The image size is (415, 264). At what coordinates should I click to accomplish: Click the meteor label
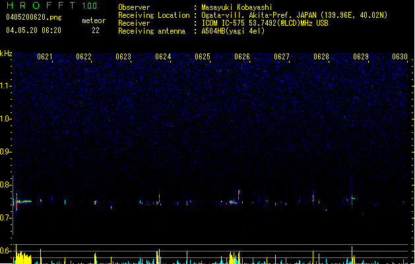click(x=94, y=20)
